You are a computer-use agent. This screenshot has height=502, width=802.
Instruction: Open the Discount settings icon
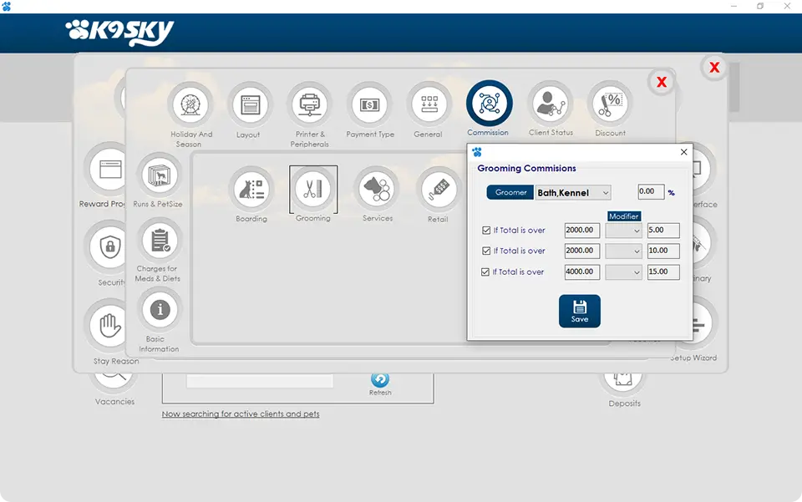[610, 104]
